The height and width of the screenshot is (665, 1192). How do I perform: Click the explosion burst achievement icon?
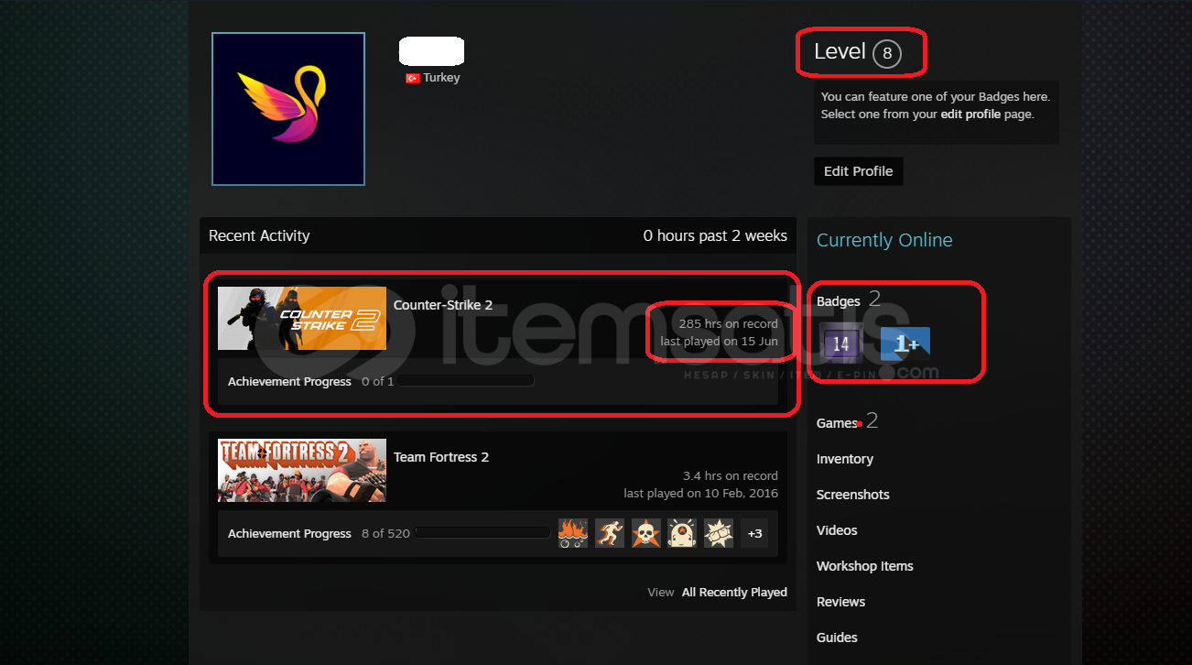click(719, 533)
